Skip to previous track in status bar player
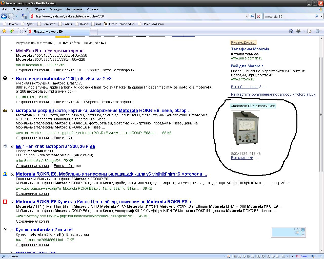 click(235, 256)
